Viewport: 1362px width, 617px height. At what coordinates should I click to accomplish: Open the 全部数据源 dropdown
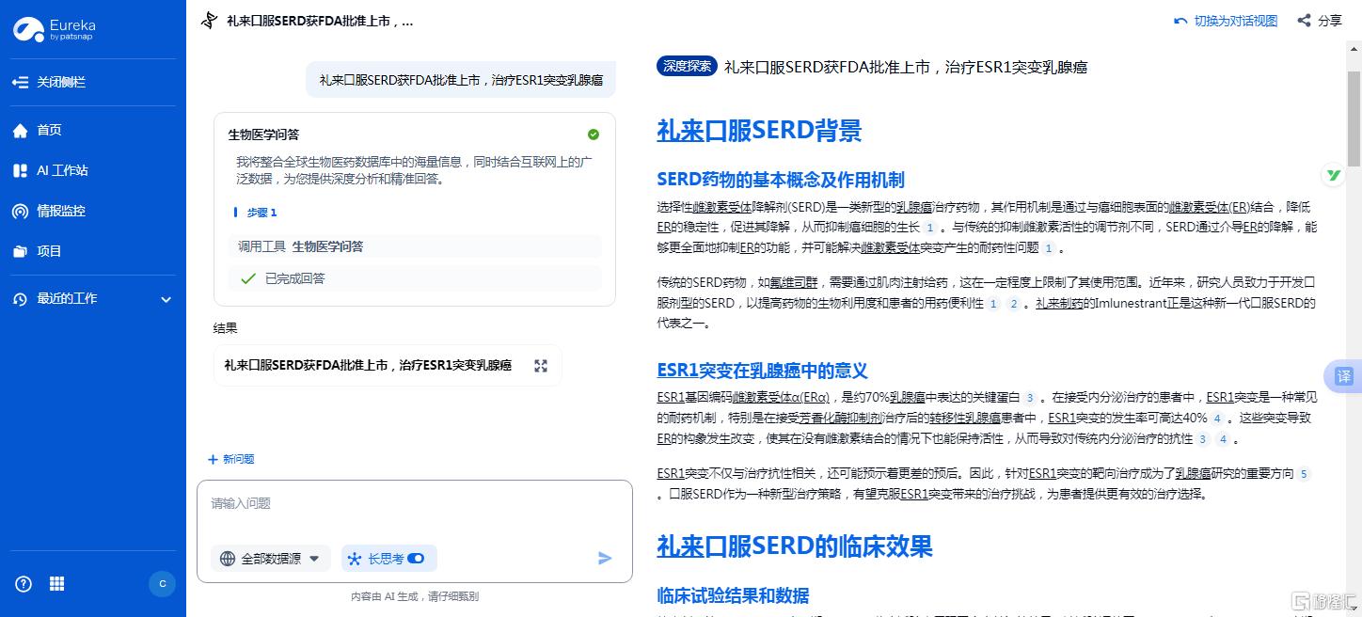[271, 559]
